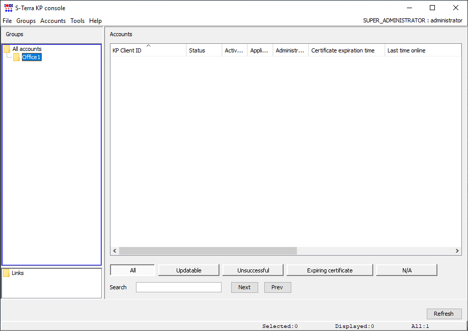Sort by KP Client ID column
Screen dimensions: 468x331
pos(148,50)
